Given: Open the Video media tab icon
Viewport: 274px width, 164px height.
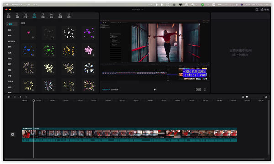Looking at the screenshot, I should tap(8, 15).
